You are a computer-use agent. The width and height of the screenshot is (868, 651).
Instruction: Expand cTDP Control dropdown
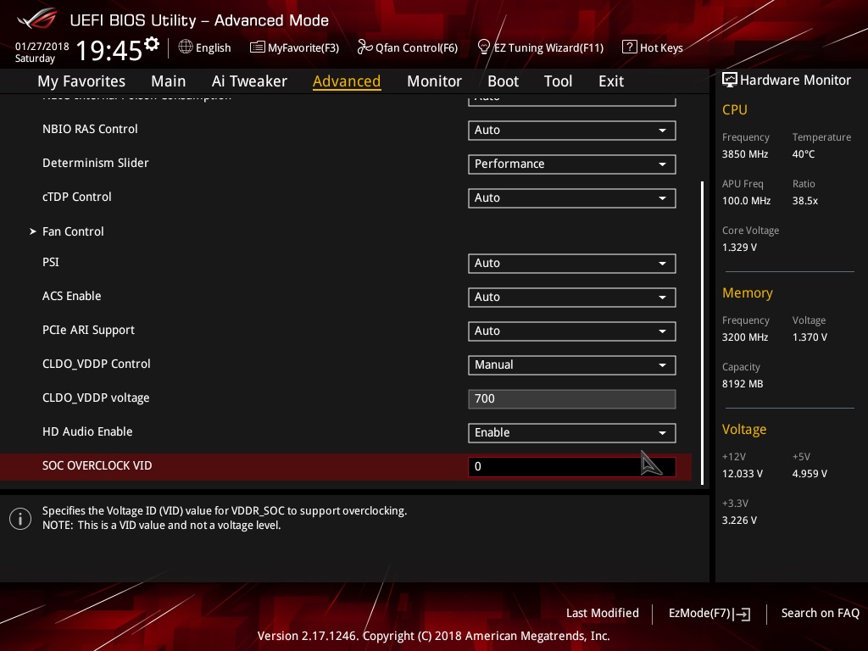tap(572, 198)
